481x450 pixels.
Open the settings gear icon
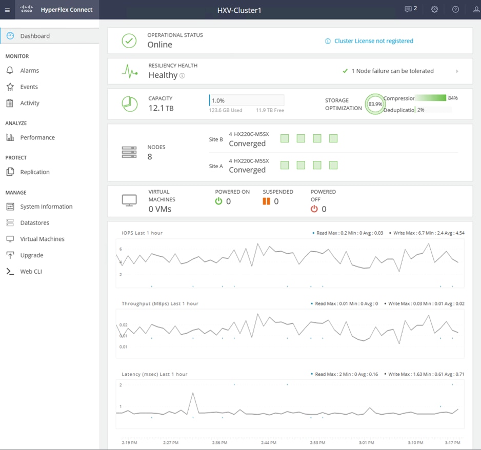pos(434,10)
